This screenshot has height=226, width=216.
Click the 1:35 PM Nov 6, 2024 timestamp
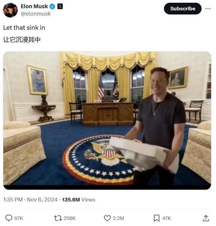(30, 200)
